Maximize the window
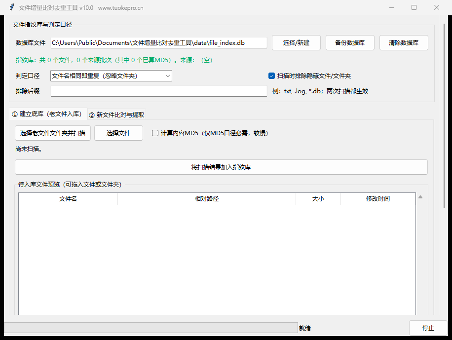 tap(414, 7)
